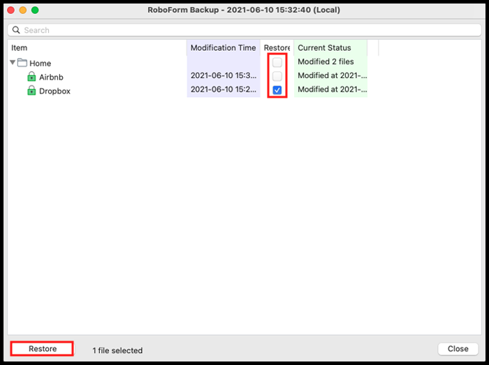Click the 'Modified 2 files' status
489x365 pixels.
[326, 61]
